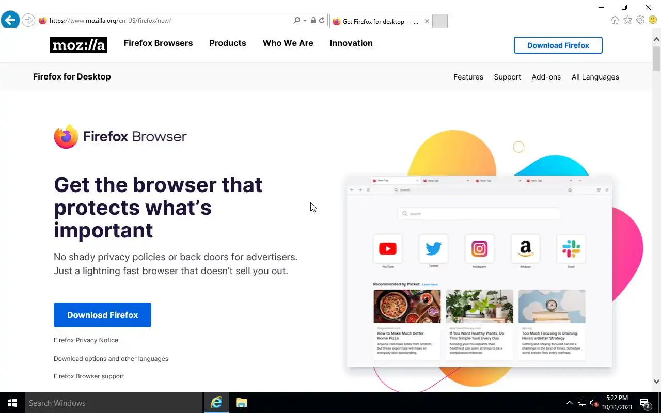Open Download options and other languages link
The image size is (661, 413).
111,359
